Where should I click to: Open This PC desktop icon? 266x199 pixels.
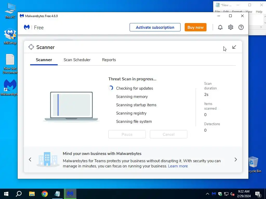(x=10, y=11)
